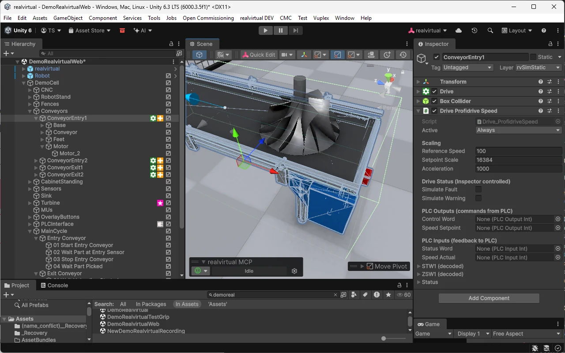Toggle the checkbox on the Fences hierarchy row
Viewport: 565px width, 353px height.
[x=168, y=104]
